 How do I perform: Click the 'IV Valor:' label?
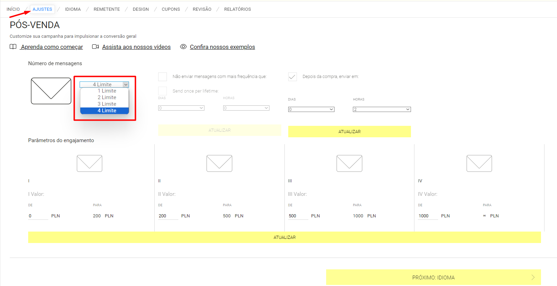428,194
